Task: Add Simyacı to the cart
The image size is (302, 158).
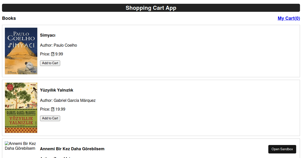Action: (50, 63)
